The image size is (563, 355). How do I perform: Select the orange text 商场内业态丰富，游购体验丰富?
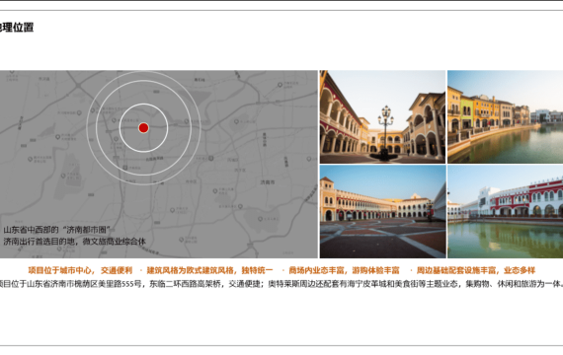pyautogui.click(x=344, y=270)
